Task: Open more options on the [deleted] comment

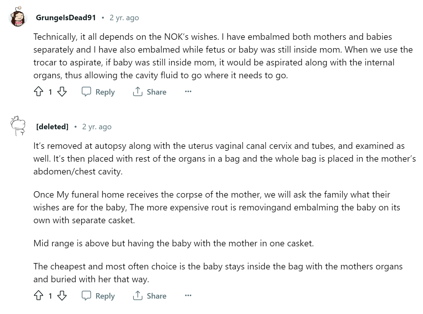Action: pos(188,296)
